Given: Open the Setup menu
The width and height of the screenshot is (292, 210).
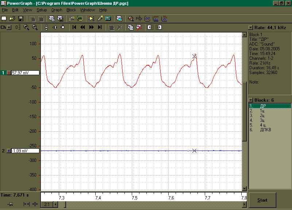Looking at the screenshot, I should tap(42, 10).
